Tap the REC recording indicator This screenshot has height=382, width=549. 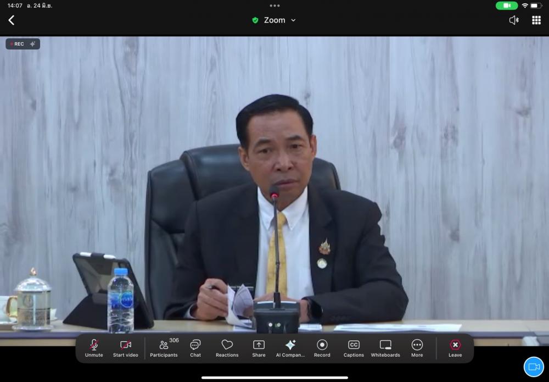coord(23,44)
